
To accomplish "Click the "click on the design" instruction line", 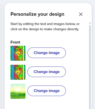I will [x=45, y=29].
